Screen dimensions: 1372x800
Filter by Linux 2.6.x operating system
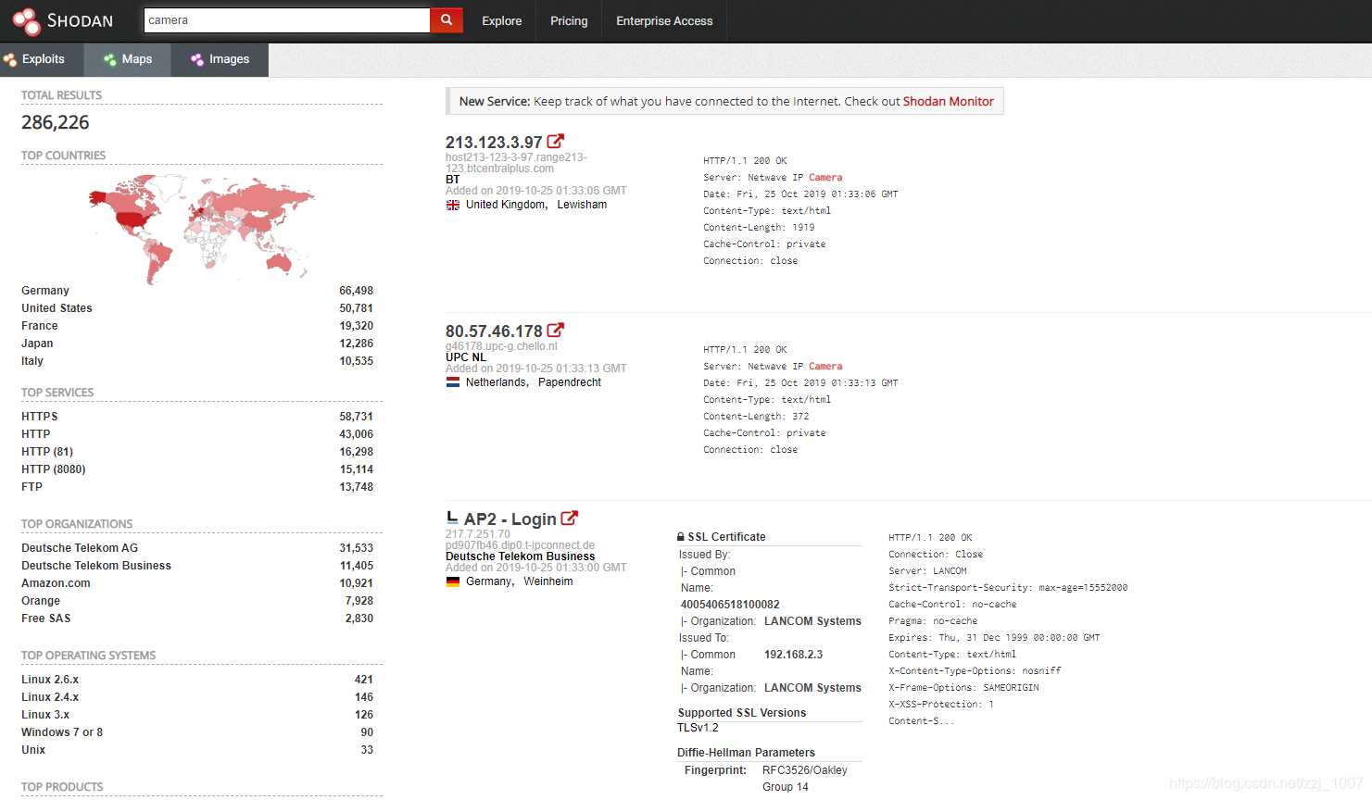click(x=50, y=680)
